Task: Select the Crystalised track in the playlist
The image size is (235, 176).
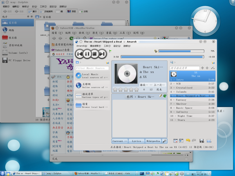Action: point(192,88)
